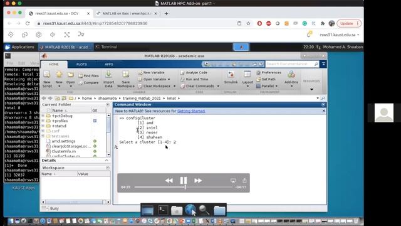Click the shaama0a folder in the path
401x226 pixels.
pyautogui.click(x=107, y=98)
